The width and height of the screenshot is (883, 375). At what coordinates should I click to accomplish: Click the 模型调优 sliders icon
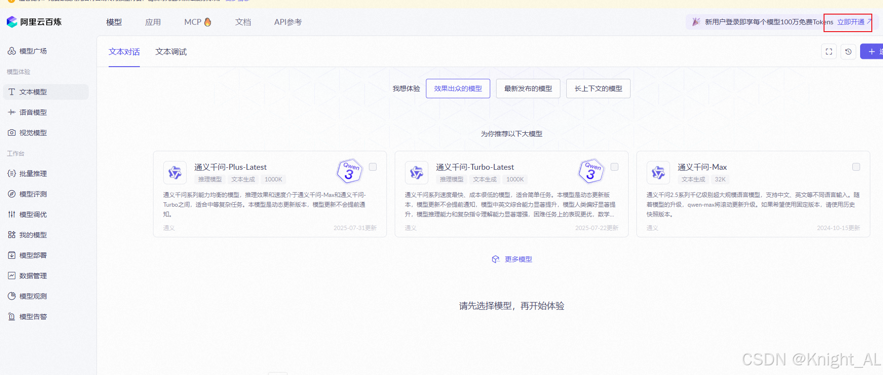12,214
